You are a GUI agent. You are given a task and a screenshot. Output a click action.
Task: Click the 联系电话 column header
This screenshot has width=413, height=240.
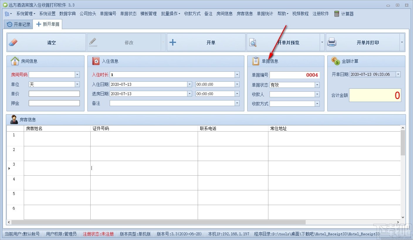233,128
